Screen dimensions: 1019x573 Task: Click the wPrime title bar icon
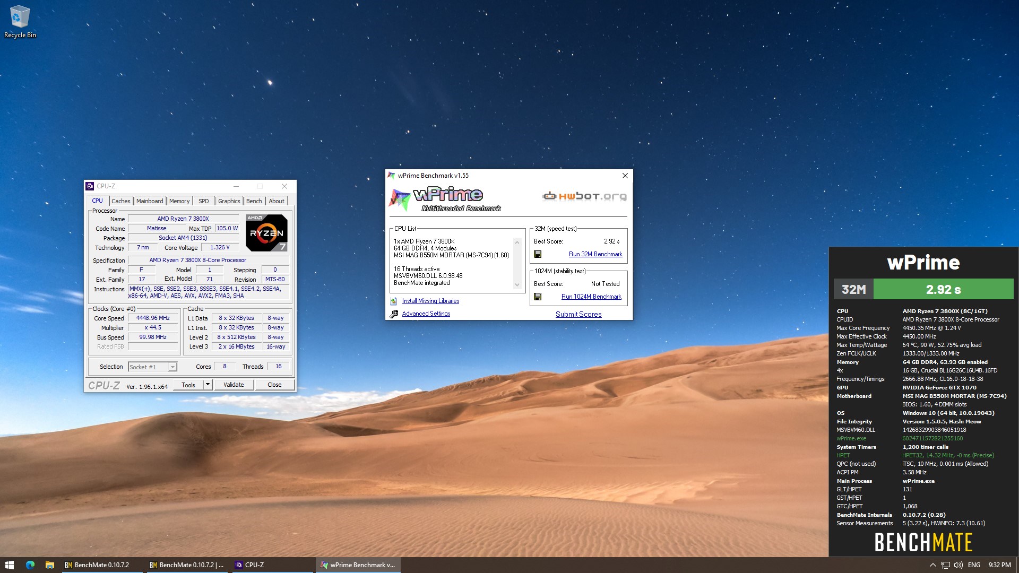392,176
